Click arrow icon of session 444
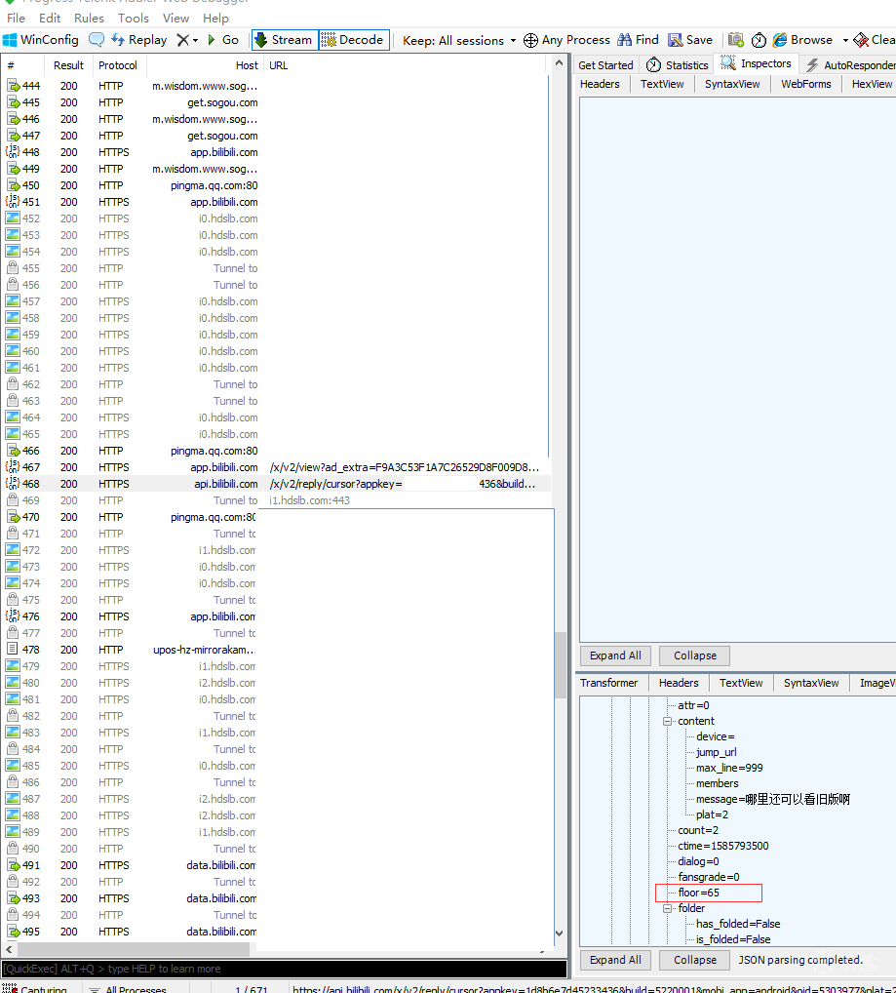The width and height of the screenshot is (896, 993). (x=14, y=86)
